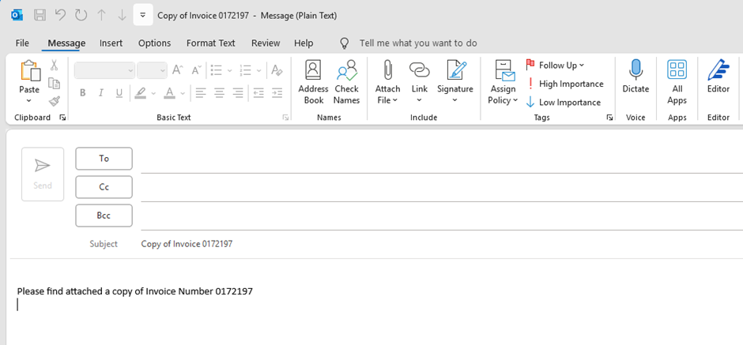The width and height of the screenshot is (743, 345).
Task: Open the Format Text tab
Action: [210, 43]
